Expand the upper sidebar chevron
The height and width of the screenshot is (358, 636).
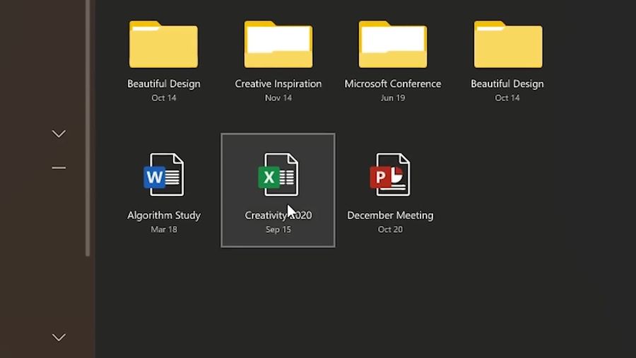[x=59, y=134]
